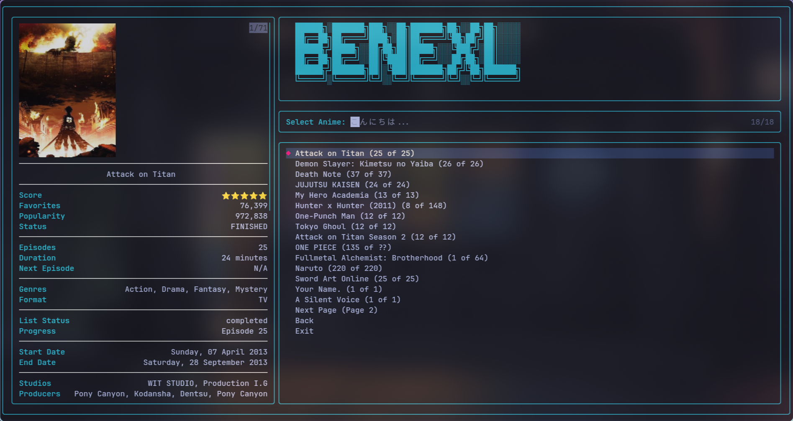
Task: Select Demon Slayer: Kimetsu no Yaiba entry
Action: click(389, 164)
